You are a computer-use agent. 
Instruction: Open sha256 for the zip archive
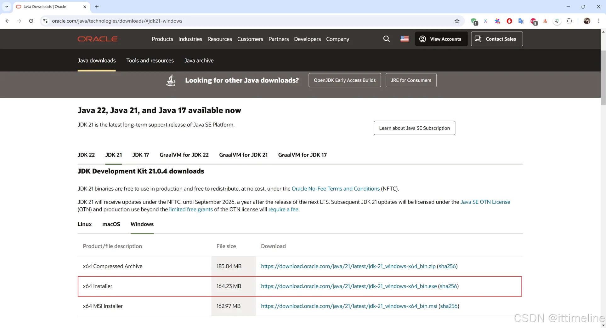tap(447, 266)
